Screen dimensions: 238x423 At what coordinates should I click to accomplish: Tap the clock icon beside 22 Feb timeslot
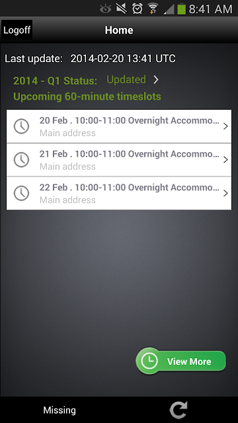pyautogui.click(x=21, y=193)
